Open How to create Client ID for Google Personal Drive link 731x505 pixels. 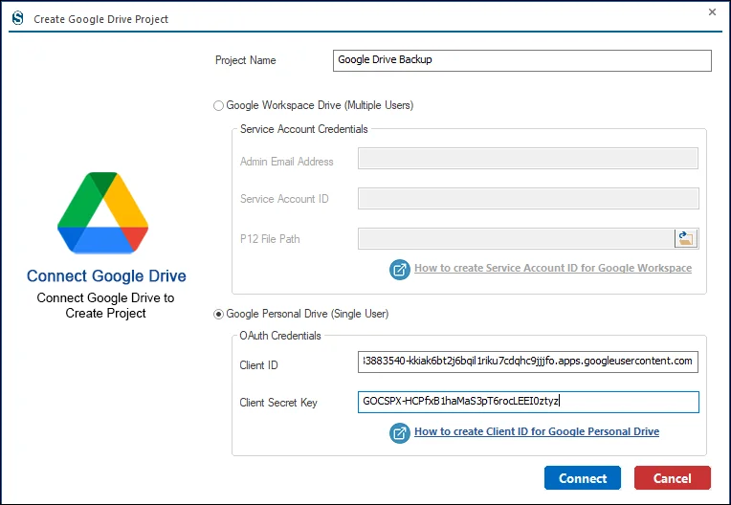[537, 431]
